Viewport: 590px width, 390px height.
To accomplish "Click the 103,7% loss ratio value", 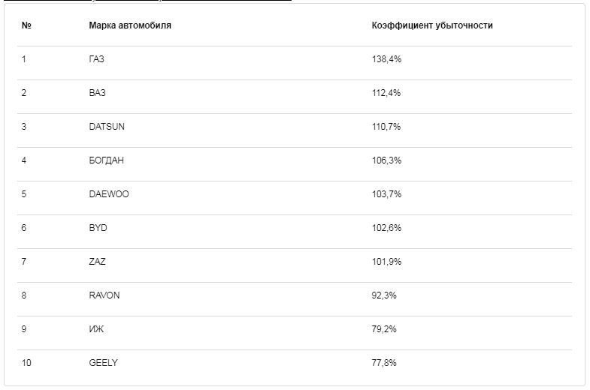I will [387, 194].
